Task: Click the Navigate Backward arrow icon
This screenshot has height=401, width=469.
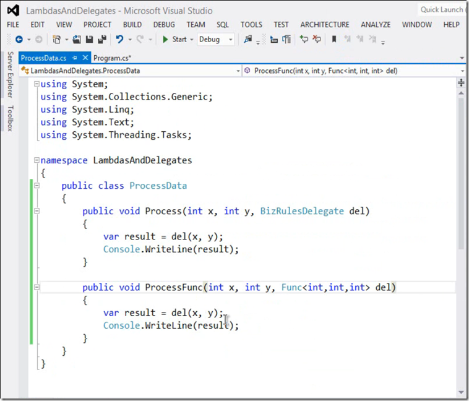Action: click(x=19, y=39)
